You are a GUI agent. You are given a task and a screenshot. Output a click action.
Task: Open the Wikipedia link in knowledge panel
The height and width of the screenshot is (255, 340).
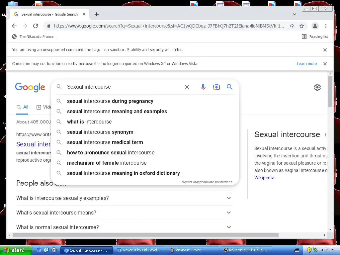[264, 178]
